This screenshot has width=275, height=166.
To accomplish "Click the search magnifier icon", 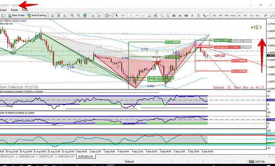I will tap(266, 15).
